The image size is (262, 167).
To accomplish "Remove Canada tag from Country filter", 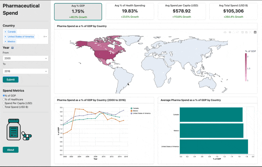I will click(x=5, y=32).
